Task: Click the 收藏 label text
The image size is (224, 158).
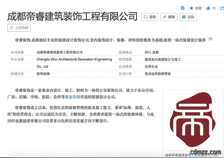Action: point(198,8)
